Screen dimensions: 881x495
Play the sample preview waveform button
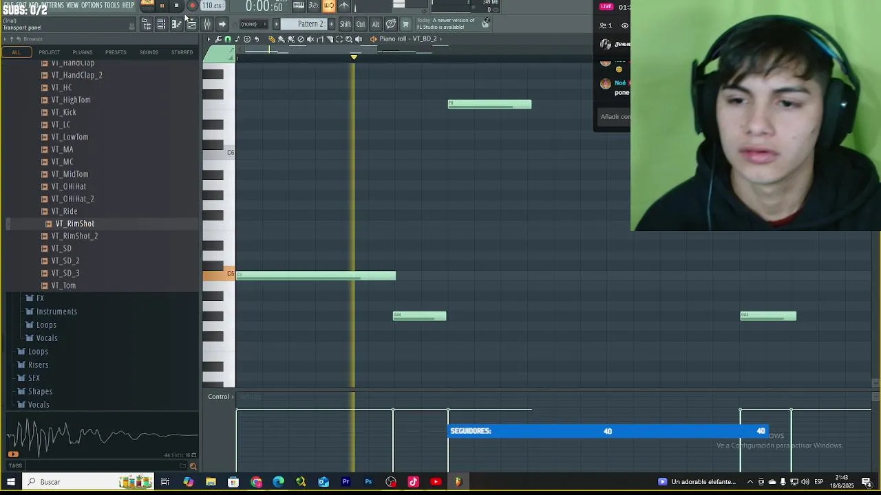point(13,454)
